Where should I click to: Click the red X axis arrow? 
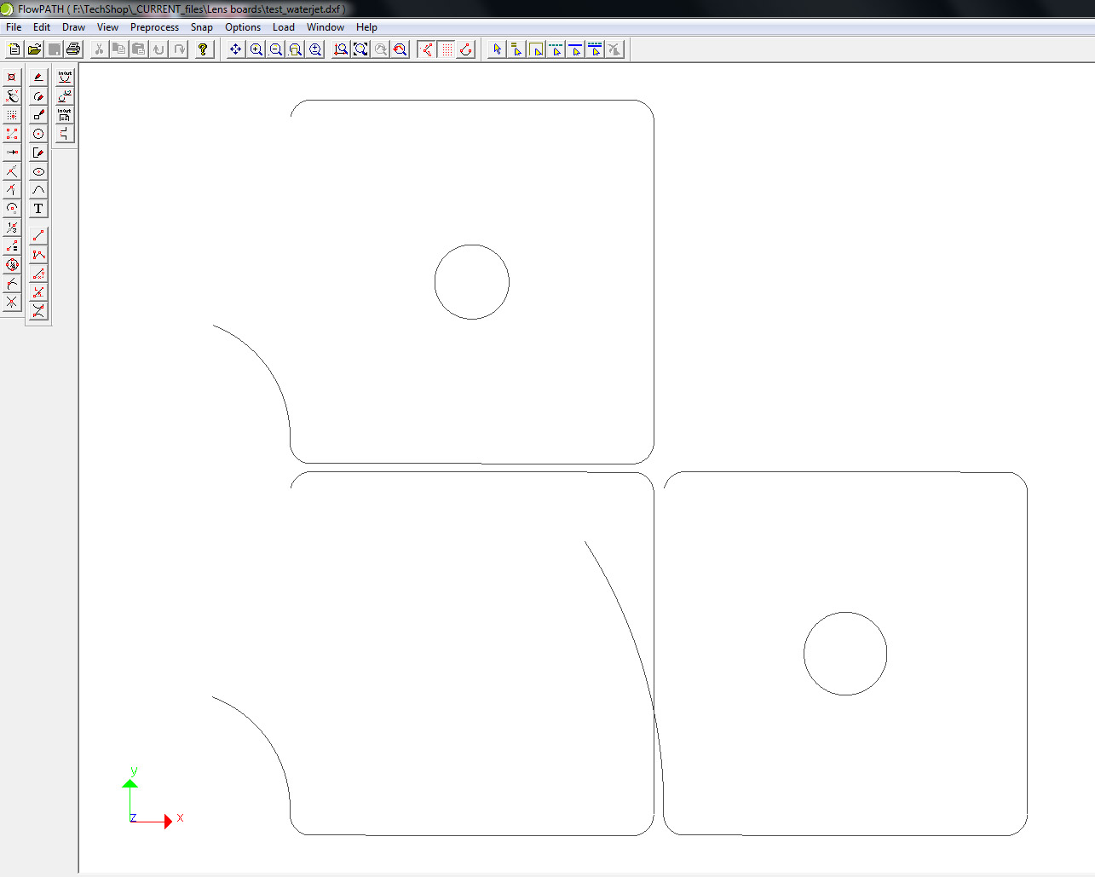(x=168, y=822)
